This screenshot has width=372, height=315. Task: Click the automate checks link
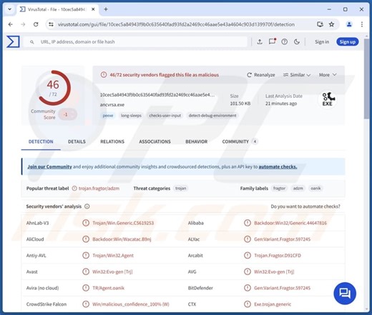(278, 166)
